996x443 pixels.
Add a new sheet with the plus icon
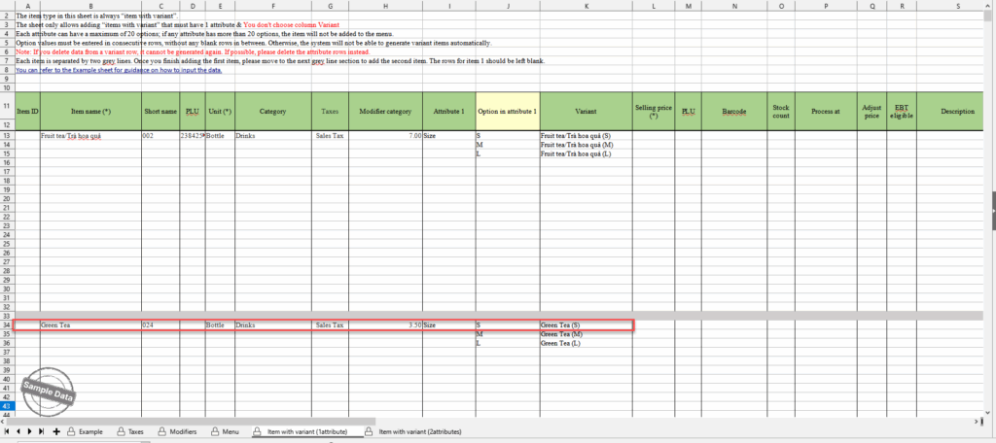(56, 429)
